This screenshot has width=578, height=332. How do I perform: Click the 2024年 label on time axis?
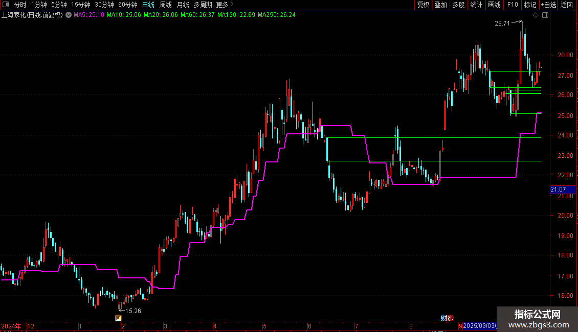click(x=11, y=326)
